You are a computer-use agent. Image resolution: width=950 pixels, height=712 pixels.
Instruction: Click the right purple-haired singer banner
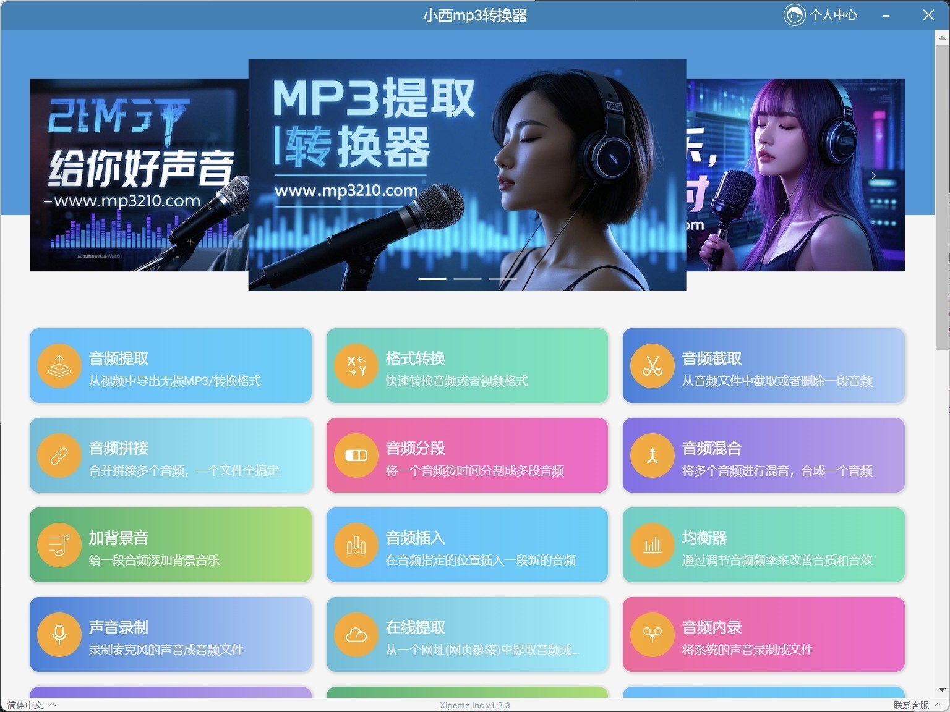click(x=795, y=175)
